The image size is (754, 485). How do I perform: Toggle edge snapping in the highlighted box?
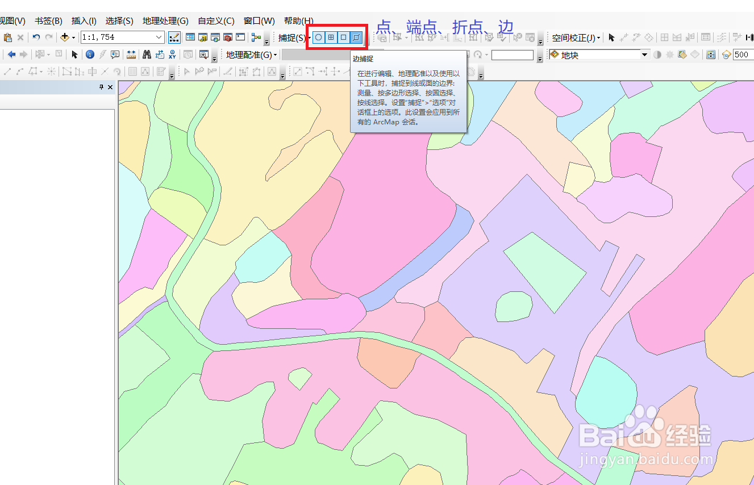pyautogui.click(x=356, y=37)
